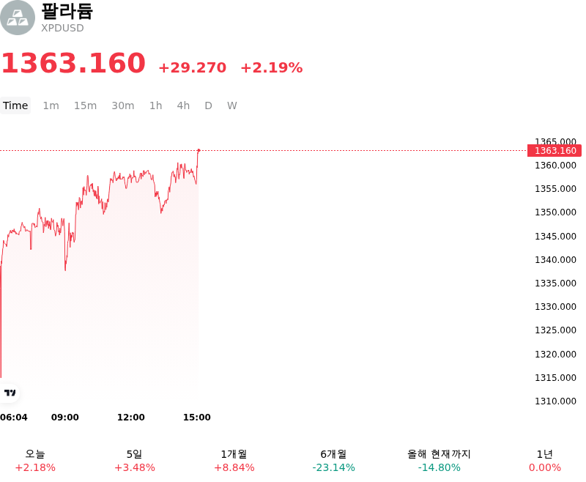The height and width of the screenshot is (482, 586).
Task: Select the 1개월 +8.84% range
Action: [234, 461]
